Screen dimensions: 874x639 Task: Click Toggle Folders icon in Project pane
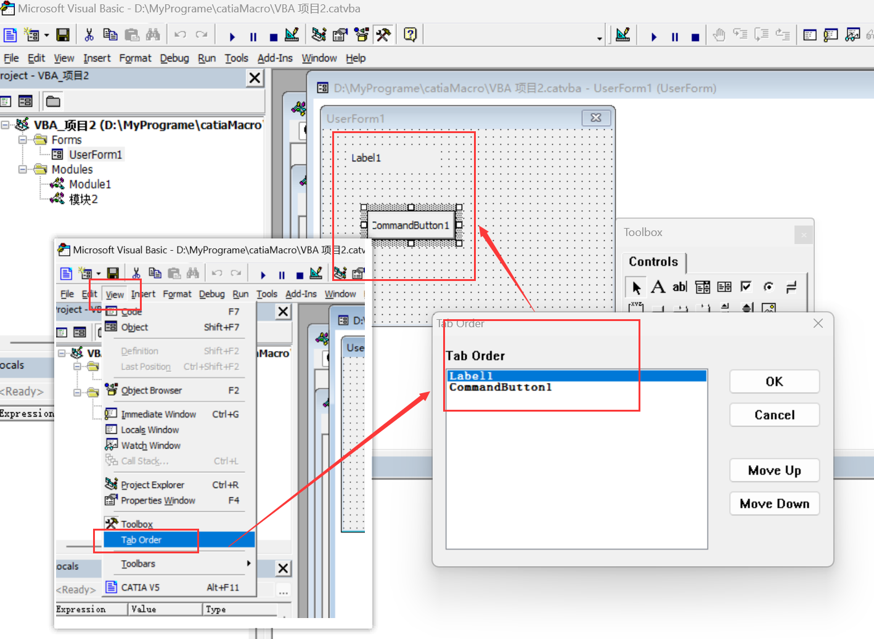pyautogui.click(x=53, y=101)
